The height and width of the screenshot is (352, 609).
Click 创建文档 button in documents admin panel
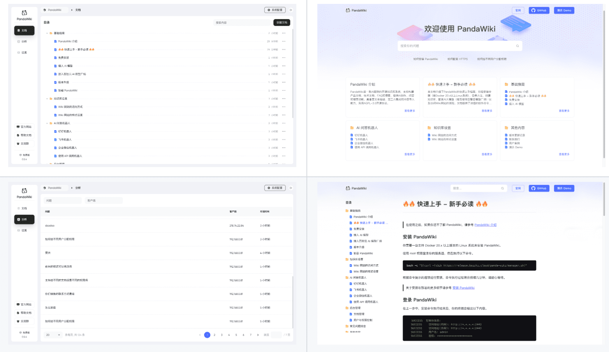[282, 23]
